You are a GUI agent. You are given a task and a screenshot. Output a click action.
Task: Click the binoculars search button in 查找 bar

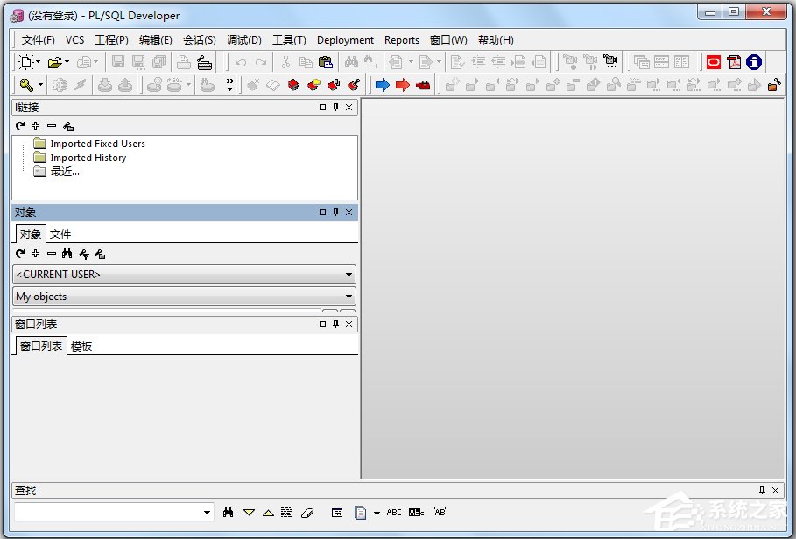(228, 512)
